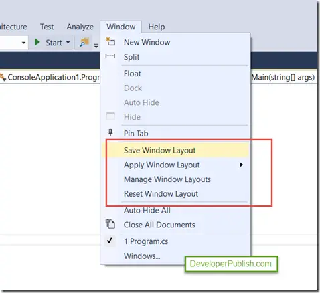Expand the Apply Window Layout submenu arrow
This screenshot has height=293, width=320.
coord(241,165)
